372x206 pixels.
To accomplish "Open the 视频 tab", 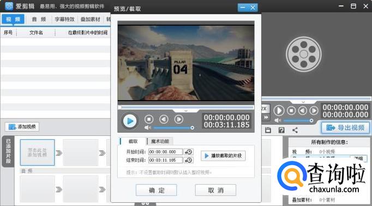I will [13, 19].
